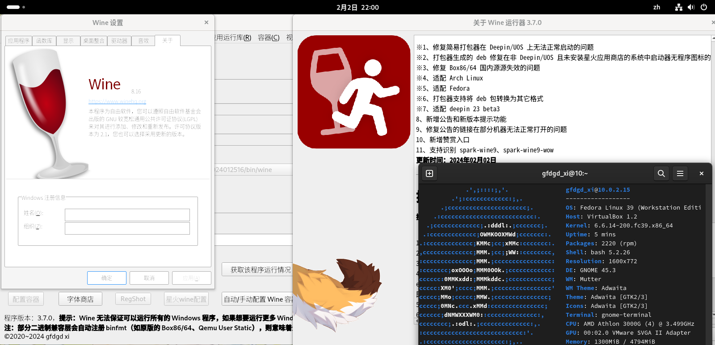Screen dimensions: 715x345
Task: Open the terminal hamburger menu
Action: (680, 173)
